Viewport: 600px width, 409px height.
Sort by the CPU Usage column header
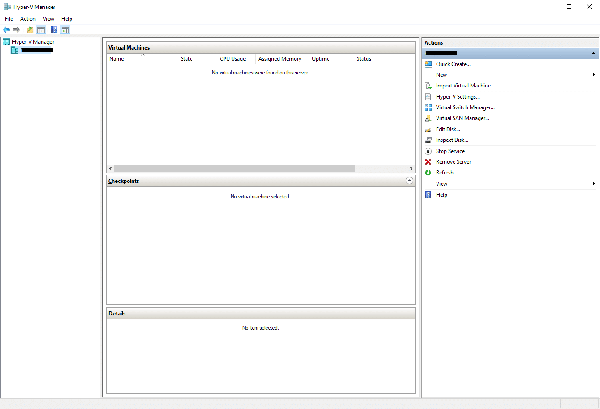(x=236, y=59)
